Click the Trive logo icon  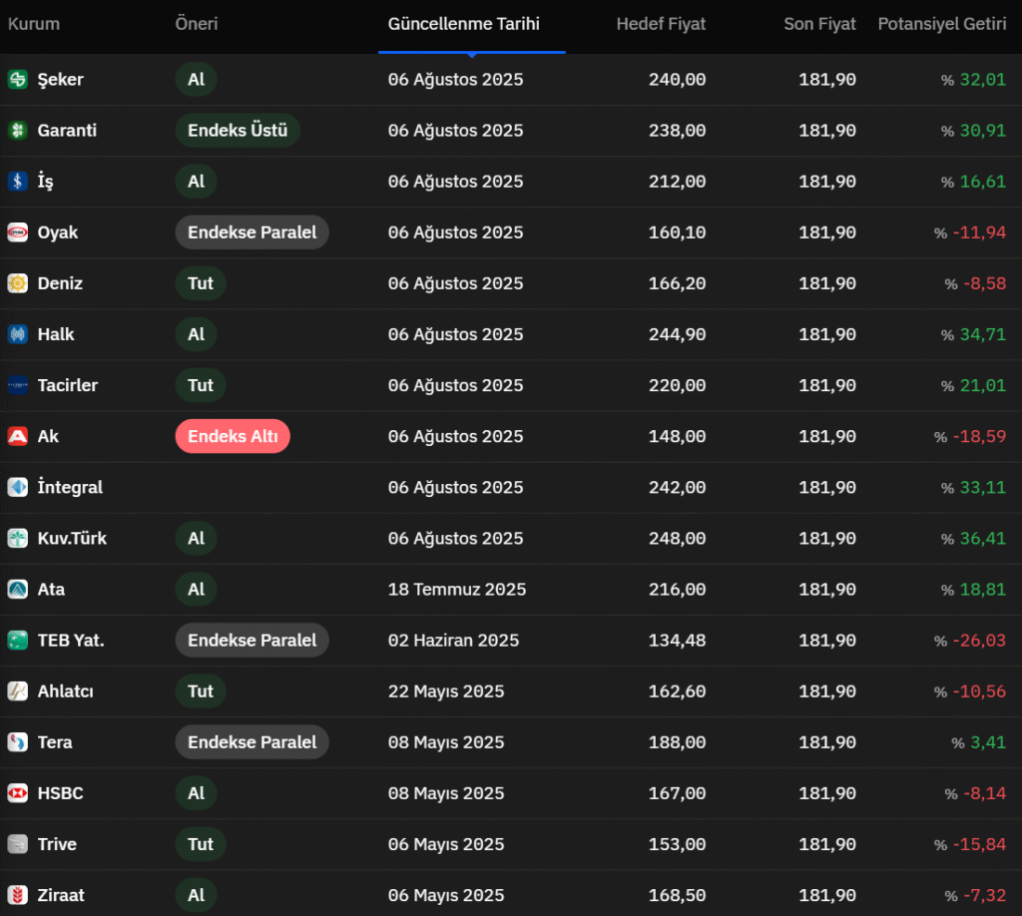[18, 844]
